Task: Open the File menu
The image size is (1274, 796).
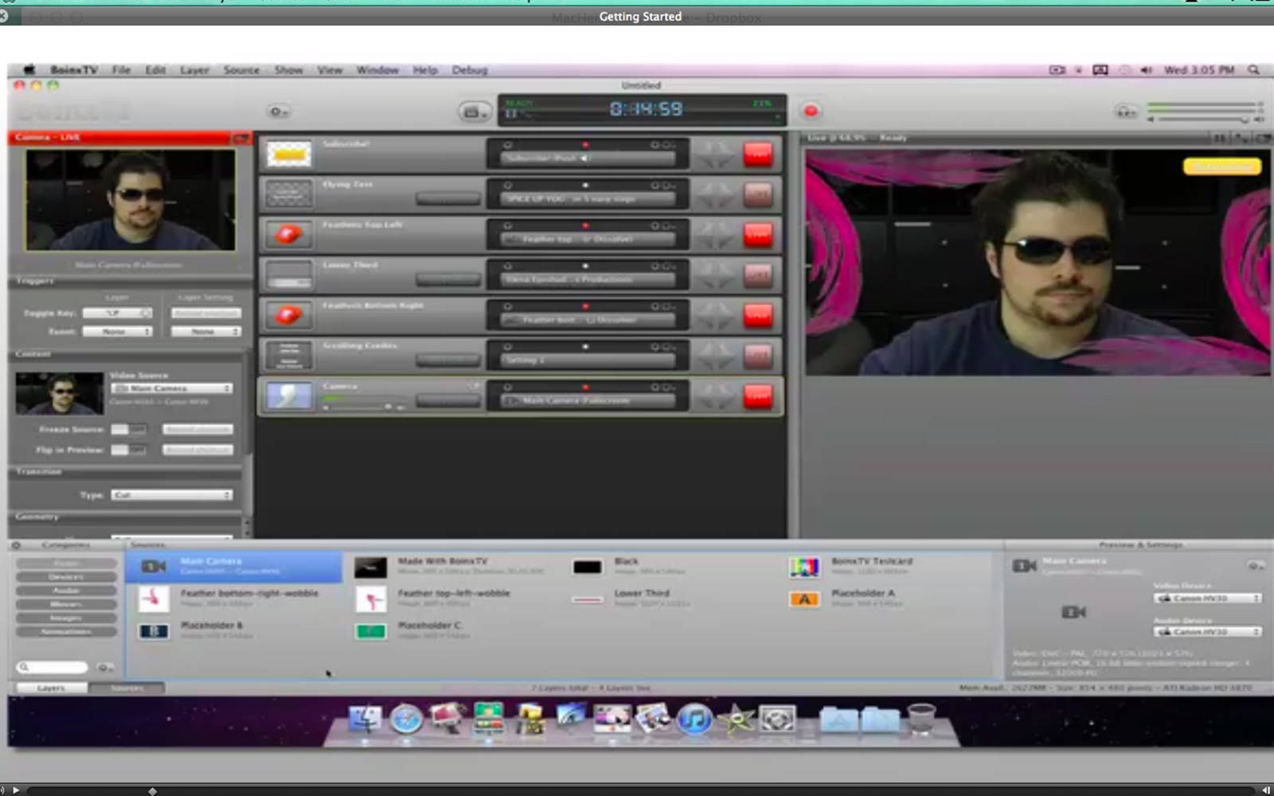Action: click(x=121, y=70)
